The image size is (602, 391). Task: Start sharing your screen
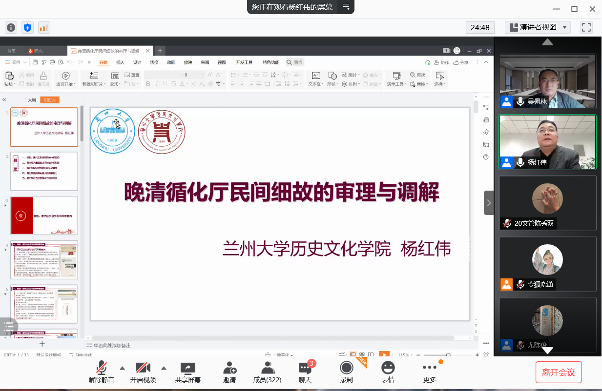click(188, 372)
